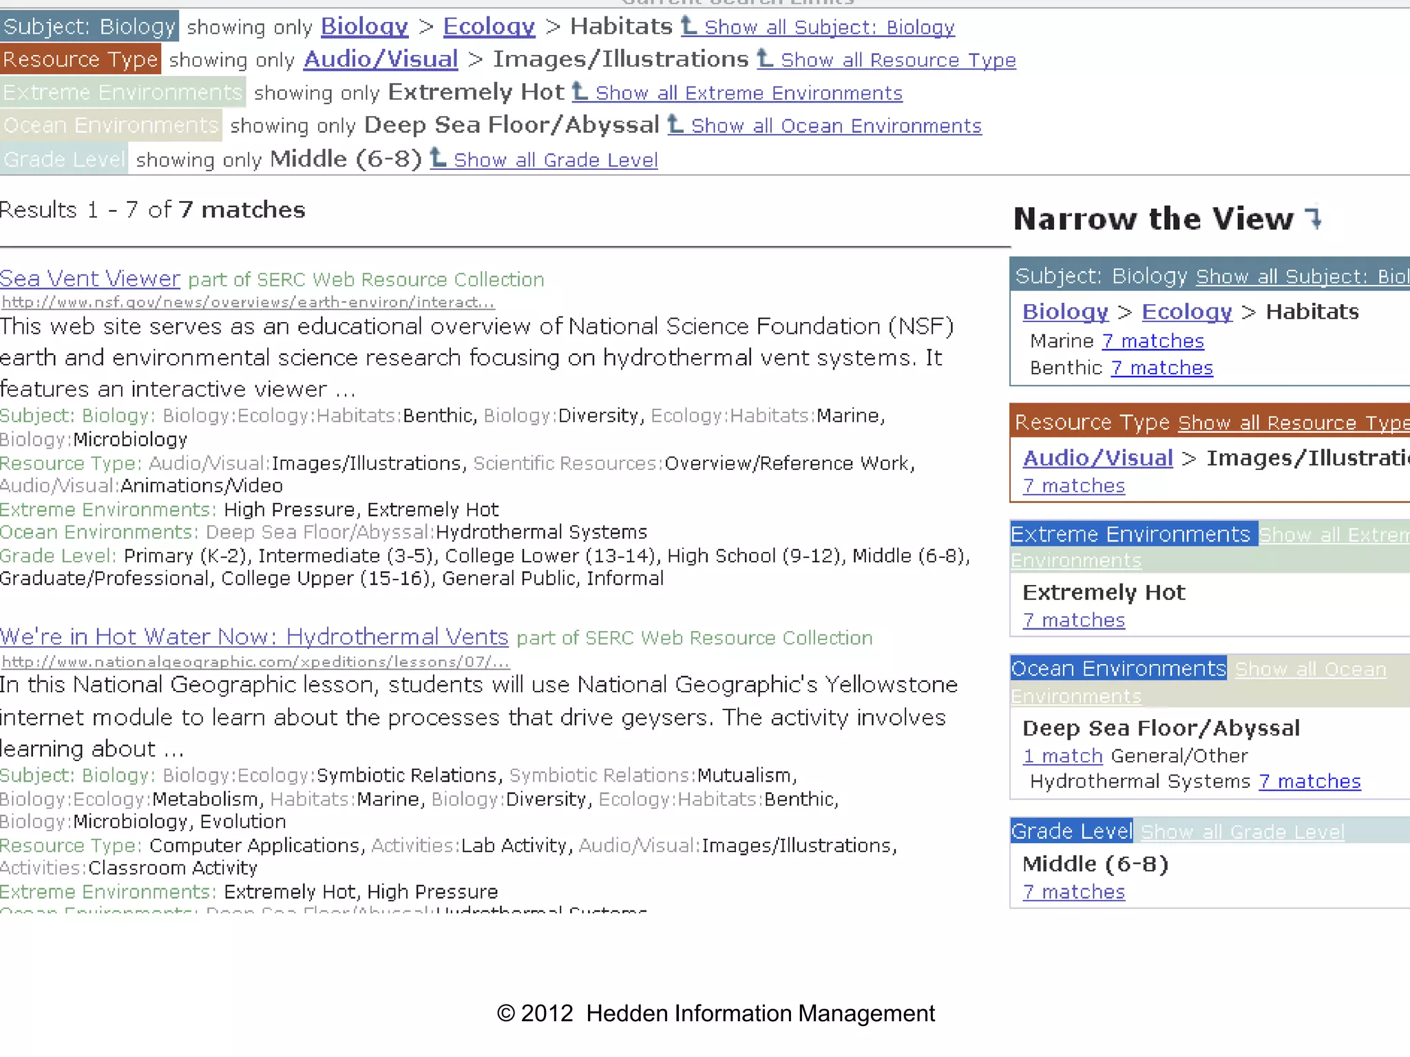Click 7 matches under Images/Illustrations in the sidebar

tap(1074, 486)
